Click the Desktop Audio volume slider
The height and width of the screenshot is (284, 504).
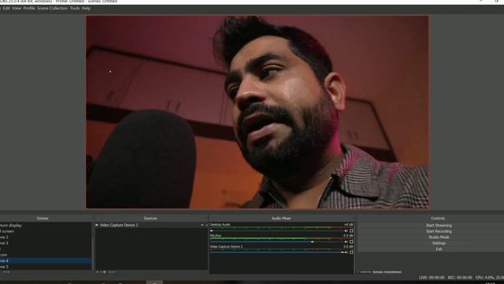(x=277, y=231)
